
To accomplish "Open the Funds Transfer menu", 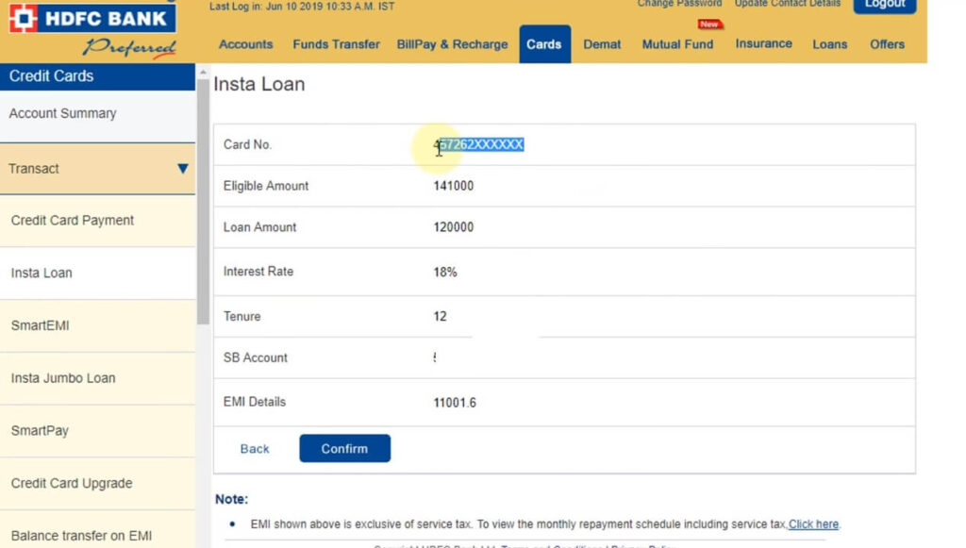I will pos(336,44).
